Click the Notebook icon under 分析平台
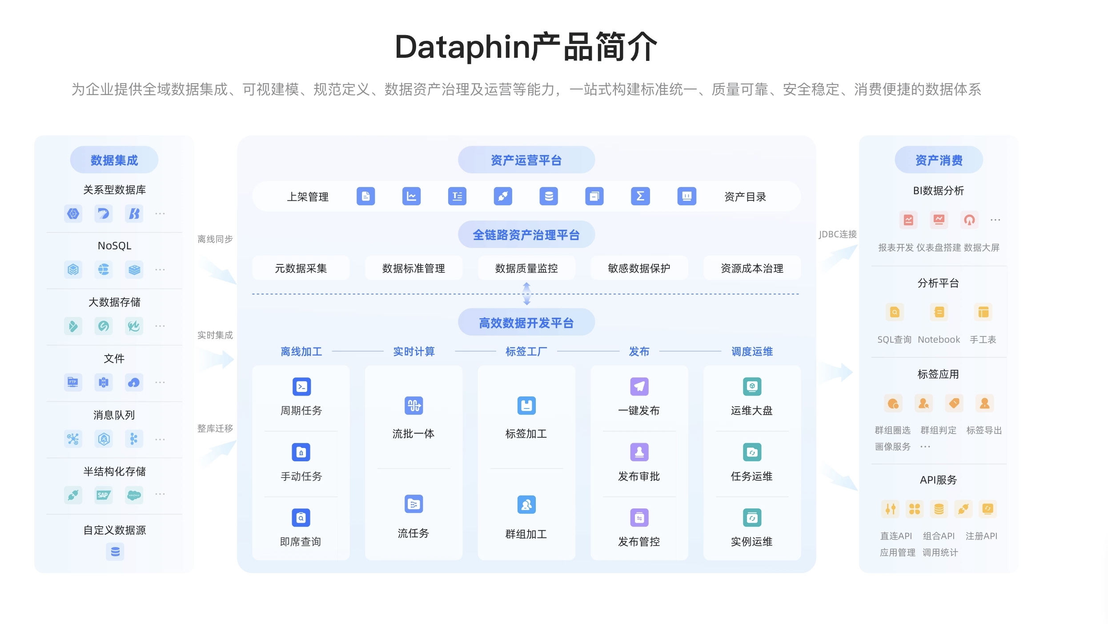The width and height of the screenshot is (1108, 624). click(x=939, y=312)
